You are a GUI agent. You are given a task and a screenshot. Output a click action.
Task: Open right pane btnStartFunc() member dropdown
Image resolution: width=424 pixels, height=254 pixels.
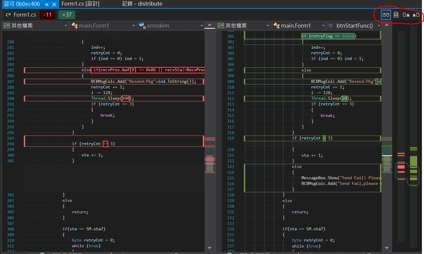(354, 26)
